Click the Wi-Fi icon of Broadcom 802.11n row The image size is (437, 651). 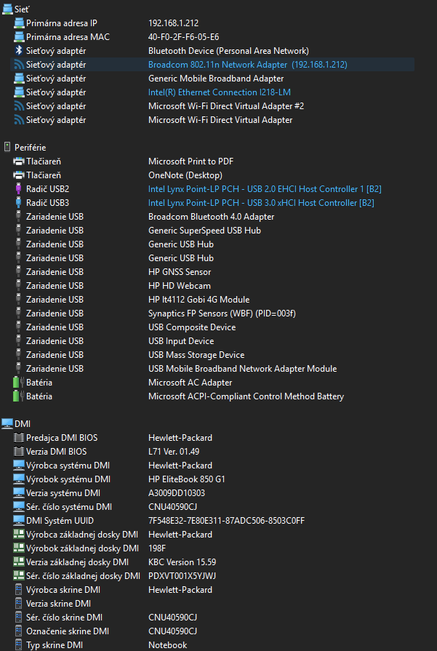[19, 64]
